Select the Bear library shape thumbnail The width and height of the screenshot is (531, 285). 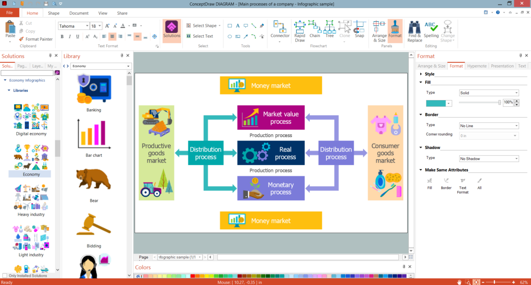(94, 179)
